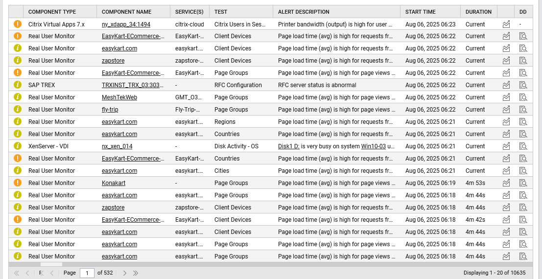Viewport: 542px width, 279px height.
Task: Open graph icon for Konakart alert
Action: 506,183
